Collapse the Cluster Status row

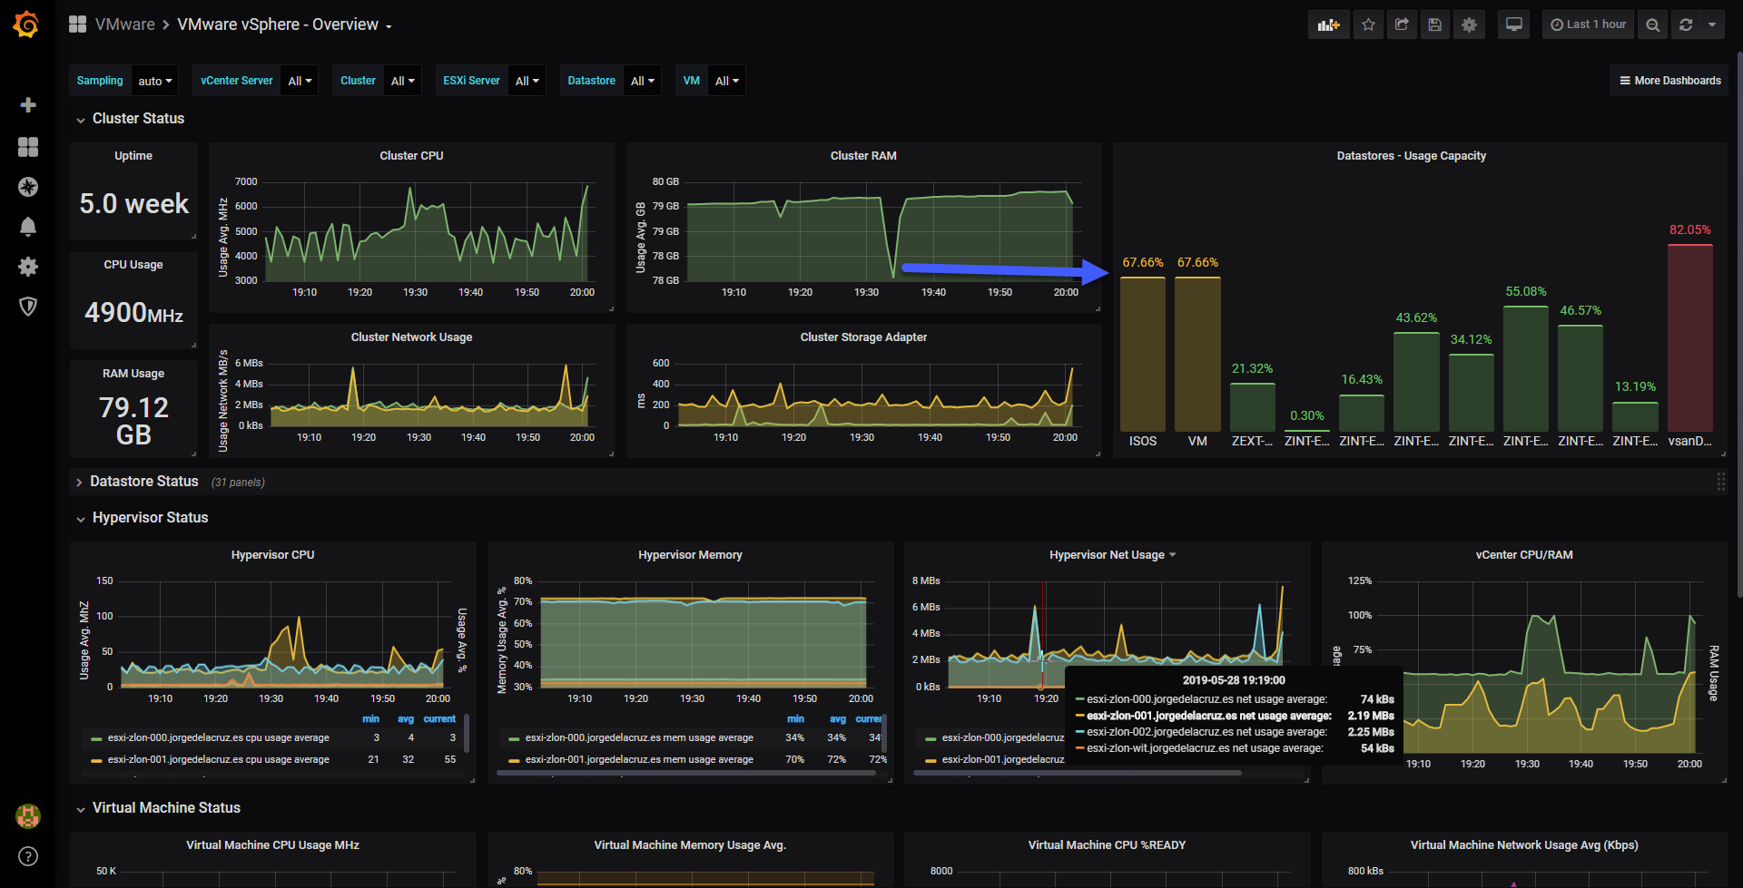point(138,119)
